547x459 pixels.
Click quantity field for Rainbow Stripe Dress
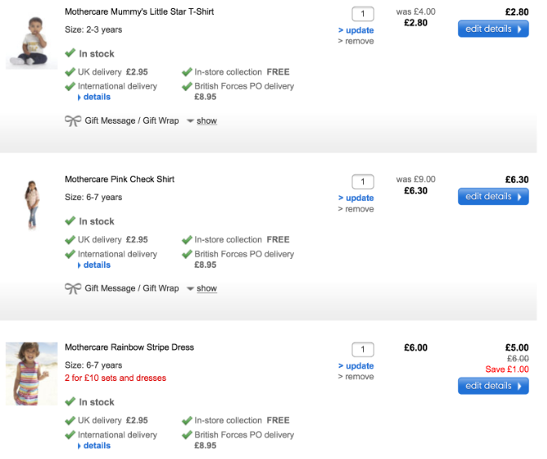pos(362,349)
